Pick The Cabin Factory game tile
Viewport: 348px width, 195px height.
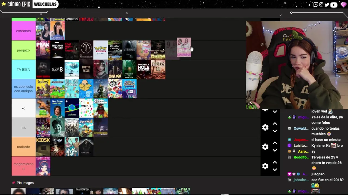(57, 50)
